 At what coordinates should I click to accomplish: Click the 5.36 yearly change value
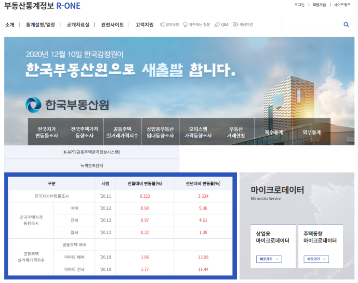pyautogui.click(x=203, y=208)
